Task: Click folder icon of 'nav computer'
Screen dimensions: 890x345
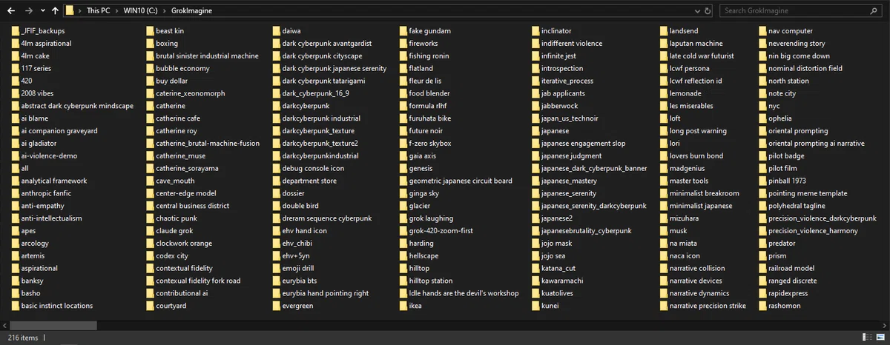Action: point(762,31)
